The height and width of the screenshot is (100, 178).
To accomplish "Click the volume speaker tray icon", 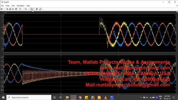I will coord(147,97).
